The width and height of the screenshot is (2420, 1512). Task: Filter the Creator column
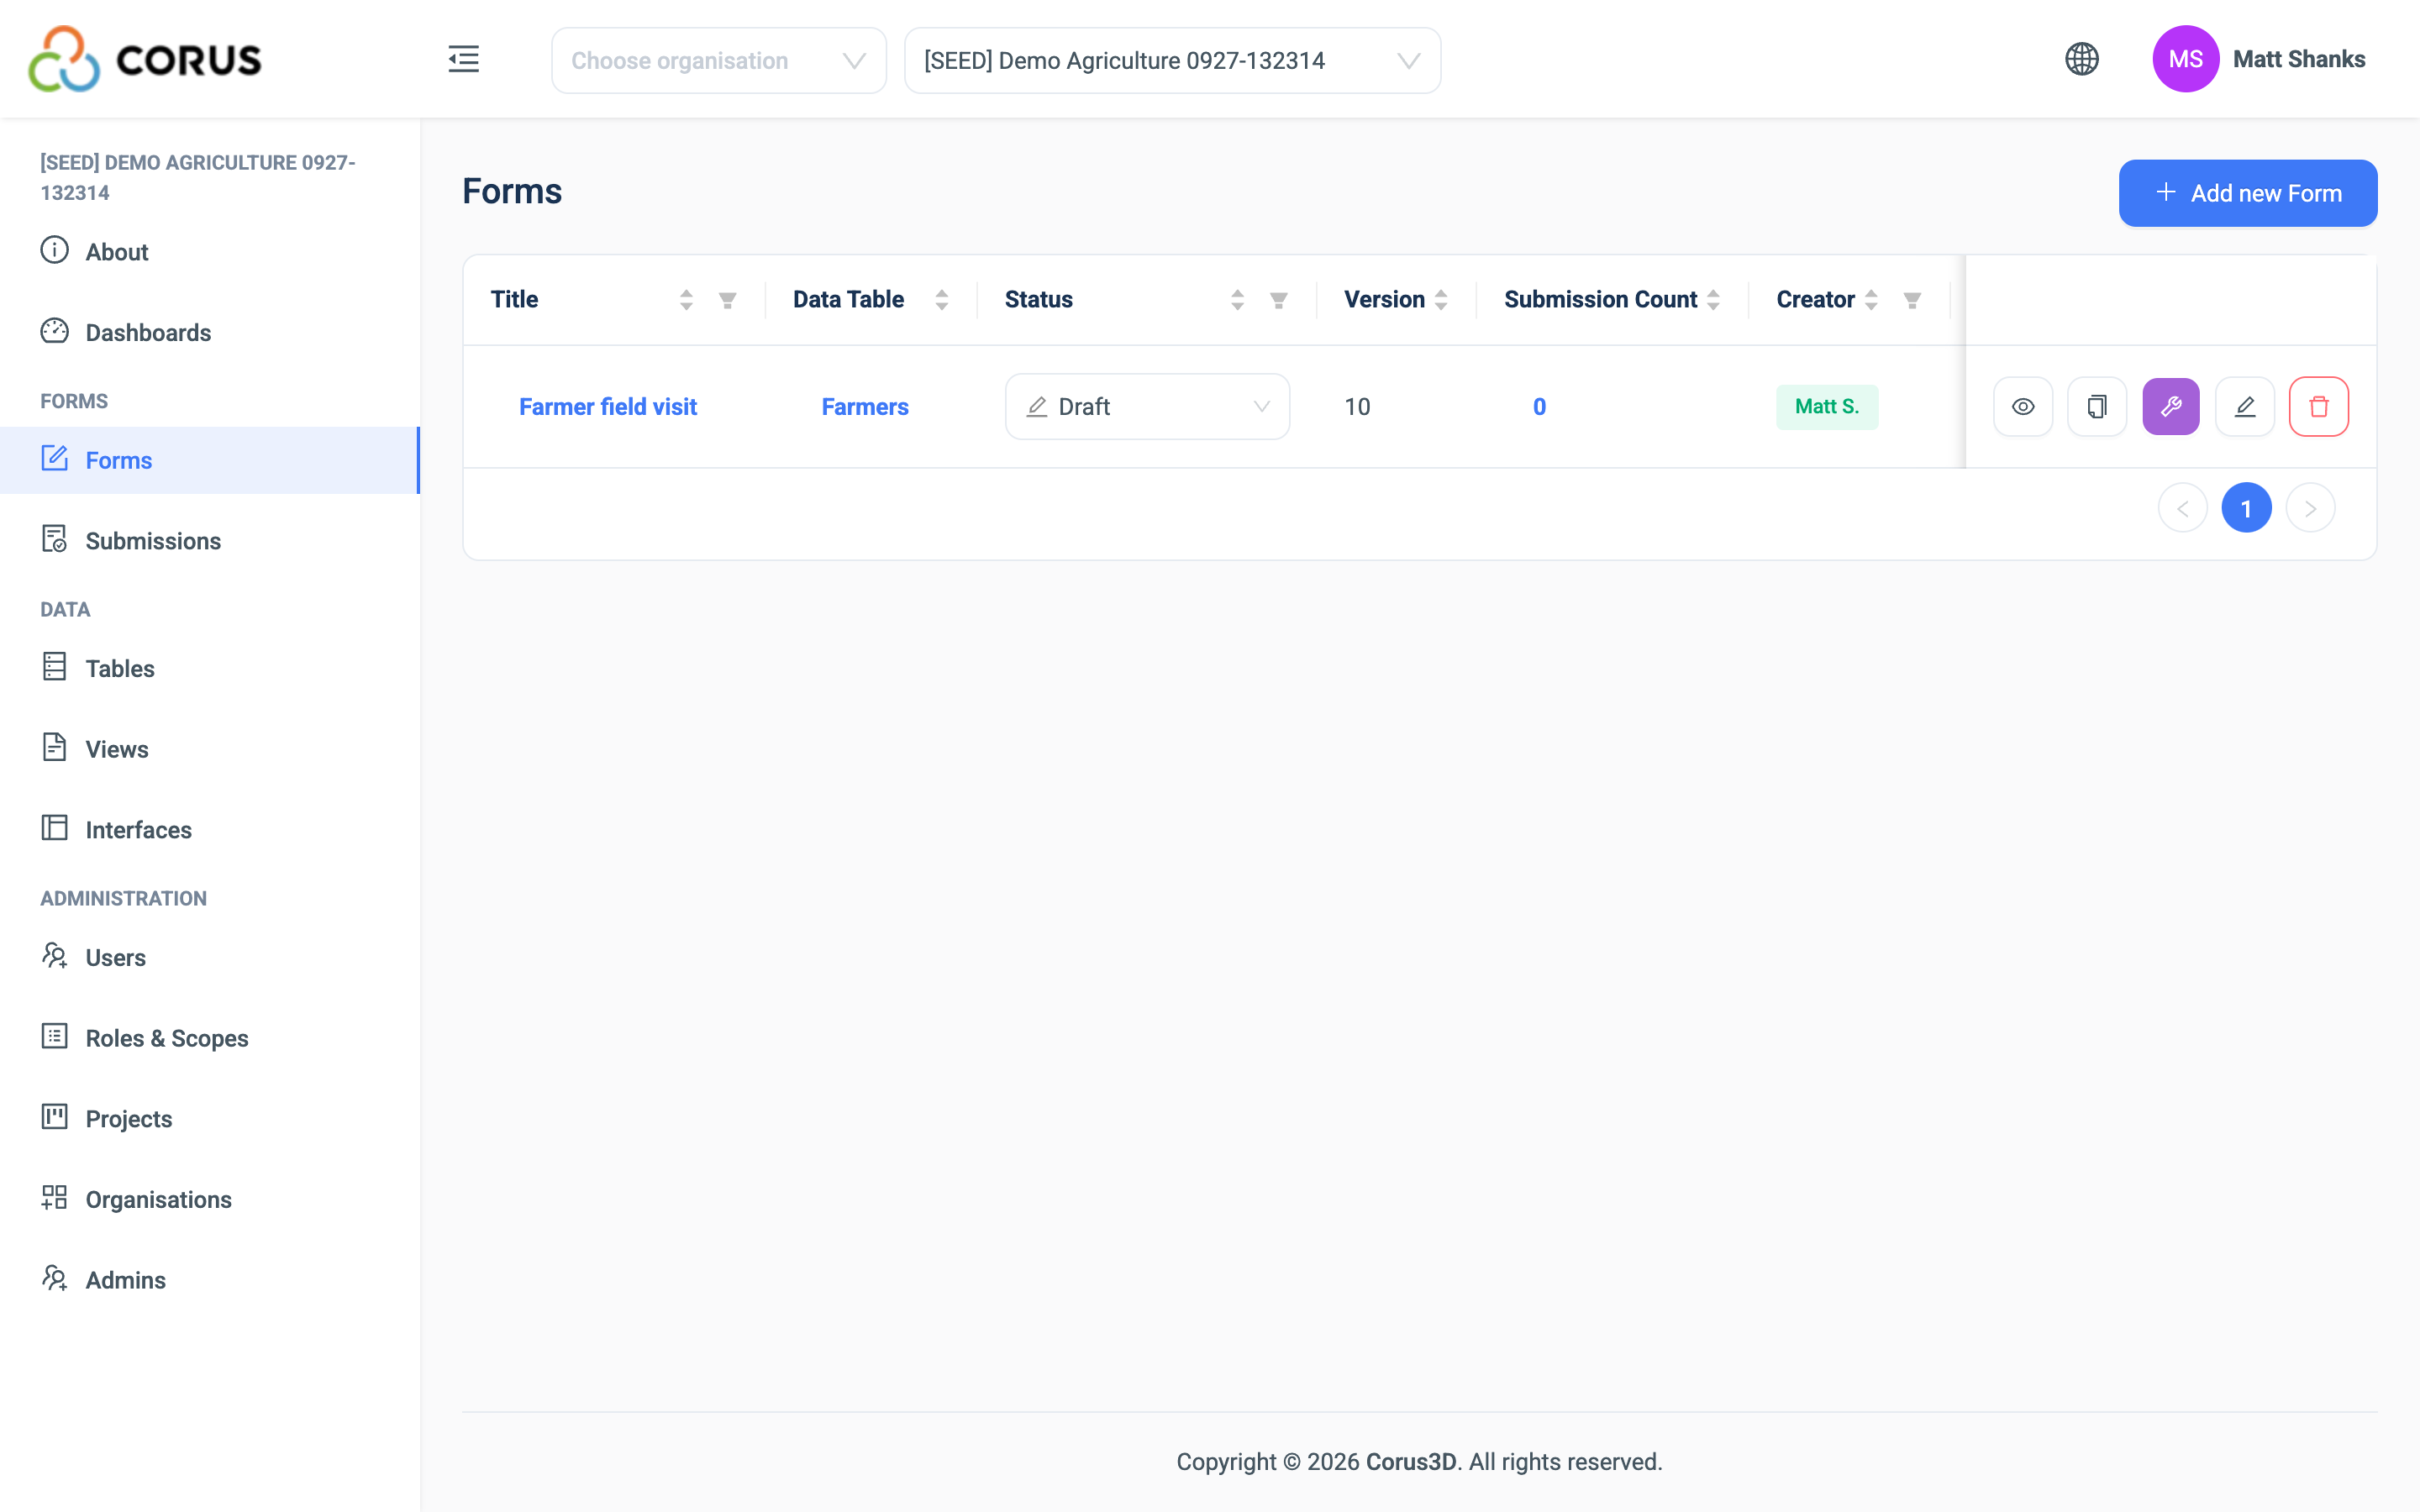click(1912, 300)
